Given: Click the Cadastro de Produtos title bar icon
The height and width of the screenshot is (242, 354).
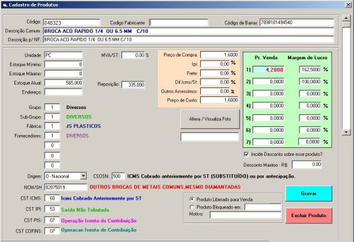Looking at the screenshot, I should tap(5, 5).
